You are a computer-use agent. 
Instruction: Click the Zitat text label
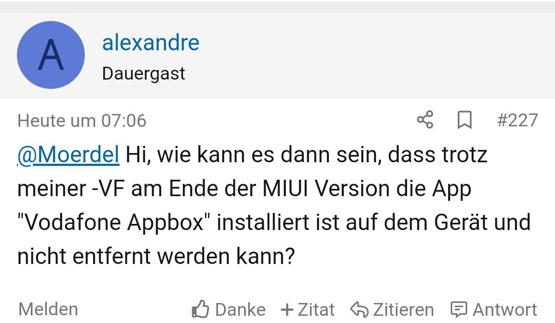pos(316,310)
